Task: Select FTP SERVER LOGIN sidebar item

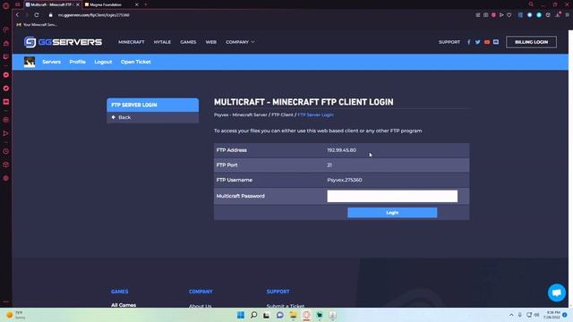Action: [x=153, y=105]
